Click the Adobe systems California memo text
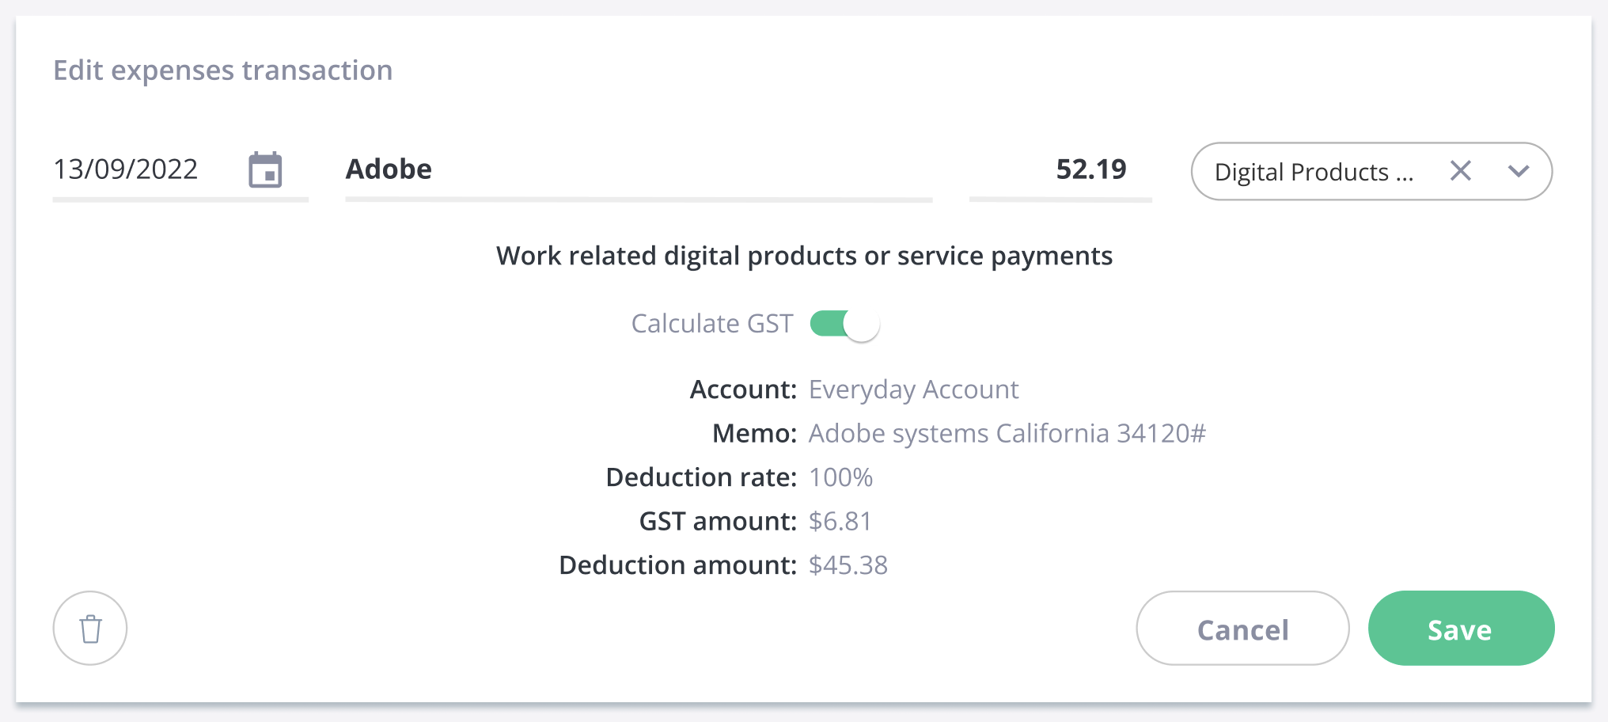This screenshot has width=1608, height=722. pos(1007,433)
